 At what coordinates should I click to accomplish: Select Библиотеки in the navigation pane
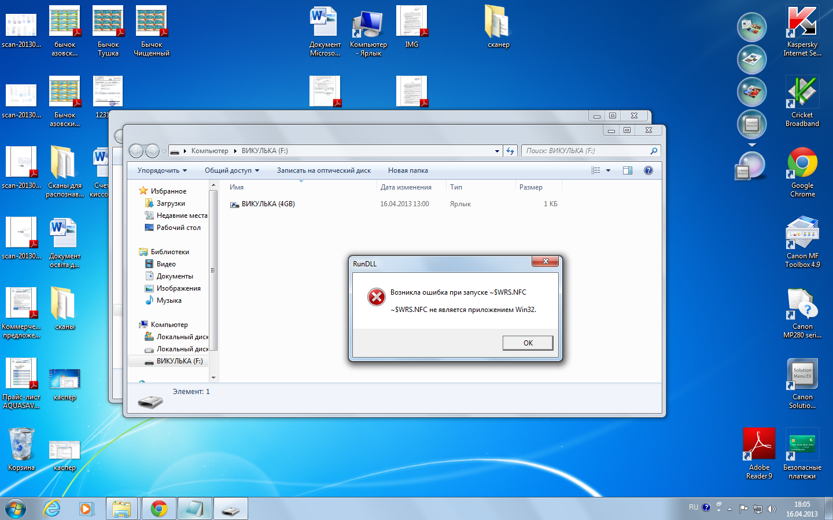click(x=169, y=252)
